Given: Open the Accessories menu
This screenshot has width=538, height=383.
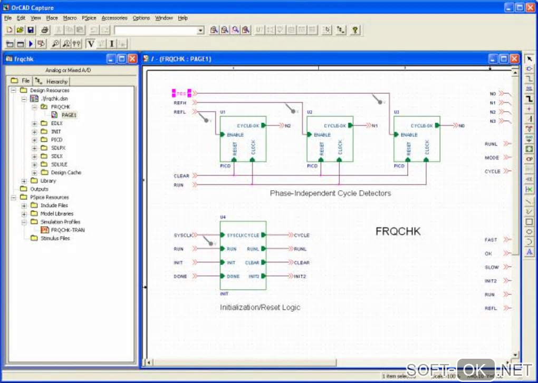Looking at the screenshot, I should [x=114, y=18].
